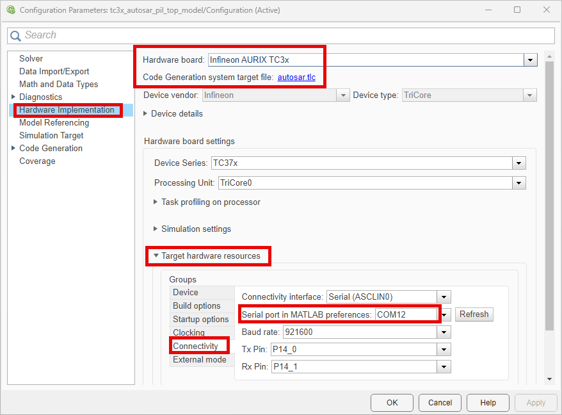The height and width of the screenshot is (415, 562).
Task: Expand Simulation settings section
Action: tap(156, 229)
